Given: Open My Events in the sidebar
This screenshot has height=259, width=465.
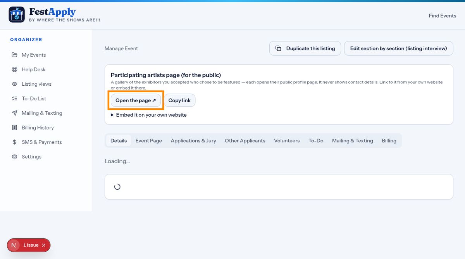Looking at the screenshot, I should [46, 55].
